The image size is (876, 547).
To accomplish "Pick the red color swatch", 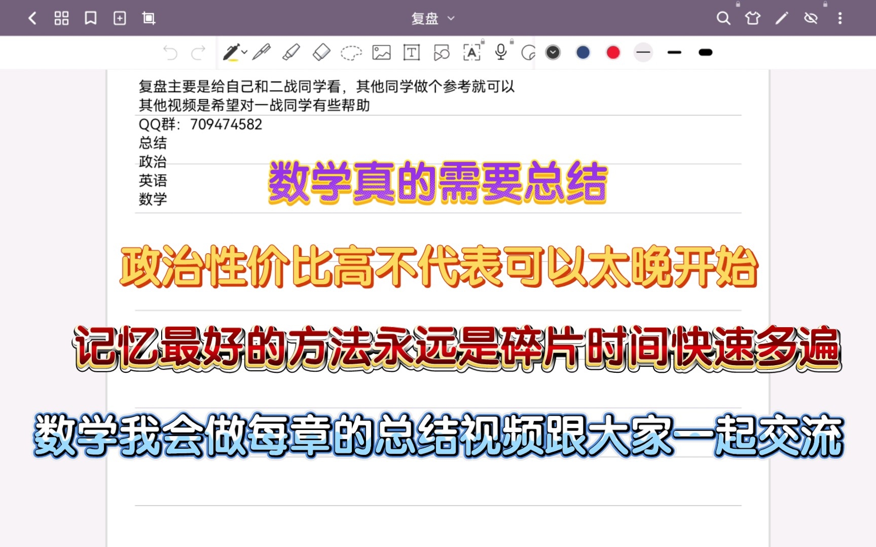I will tap(613, 53).
